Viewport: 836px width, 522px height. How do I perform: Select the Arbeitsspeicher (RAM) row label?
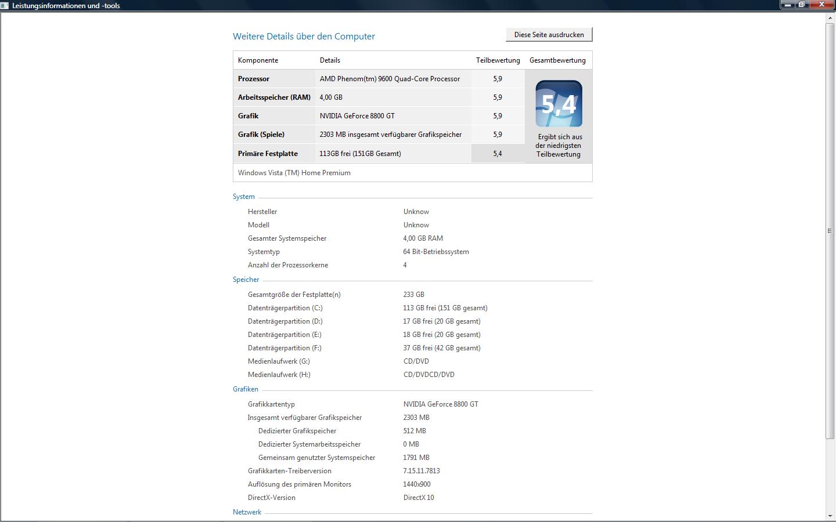(274, 97)
